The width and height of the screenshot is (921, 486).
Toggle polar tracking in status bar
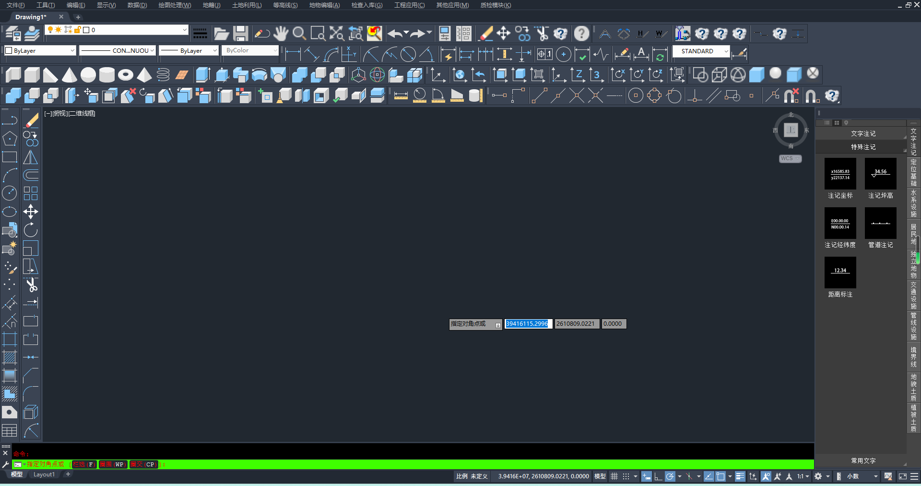coord(670,476)
